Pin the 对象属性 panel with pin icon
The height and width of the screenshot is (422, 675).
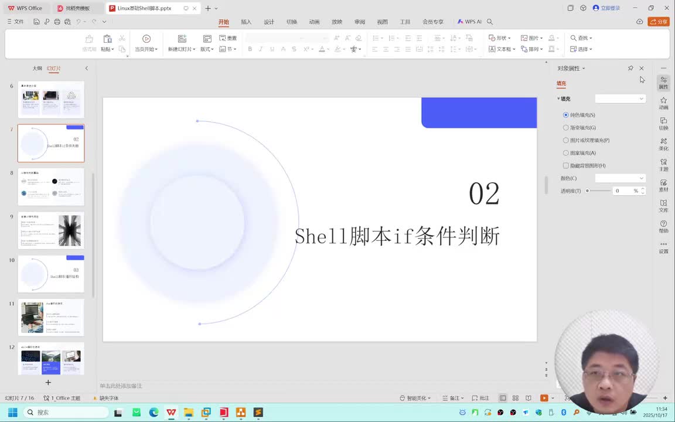coord(630,68)
